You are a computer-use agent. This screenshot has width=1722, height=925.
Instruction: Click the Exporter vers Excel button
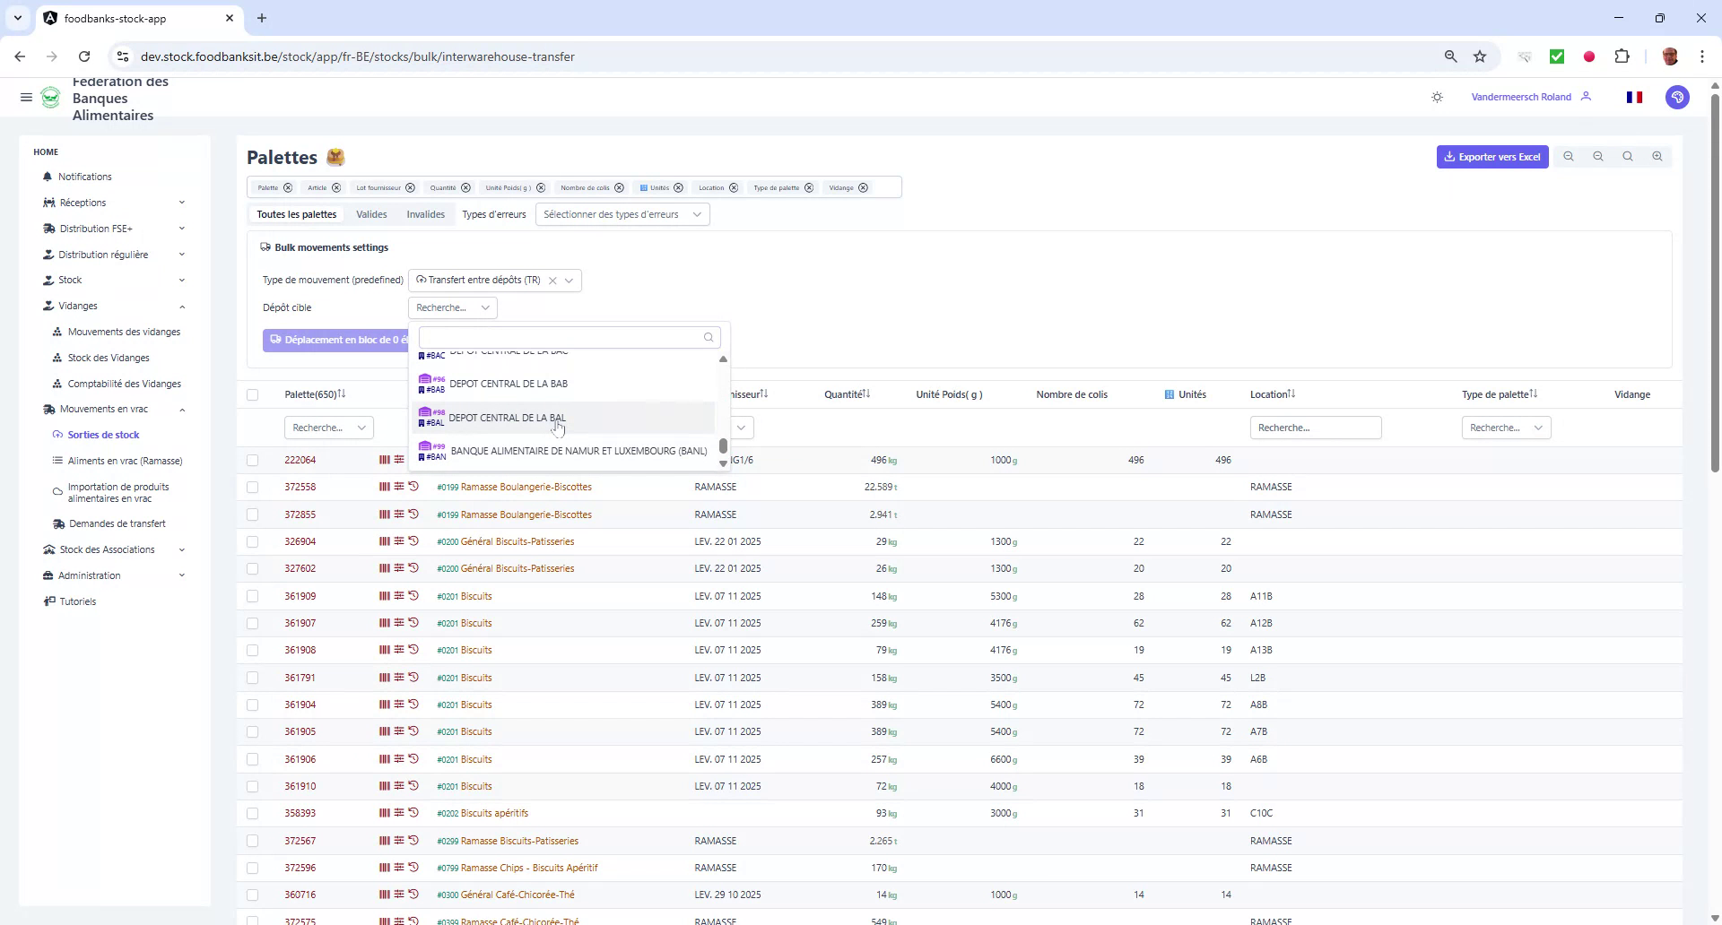(1492, 156)
